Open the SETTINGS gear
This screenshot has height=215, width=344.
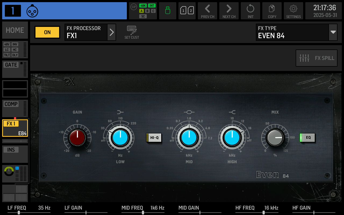[293, 11]
